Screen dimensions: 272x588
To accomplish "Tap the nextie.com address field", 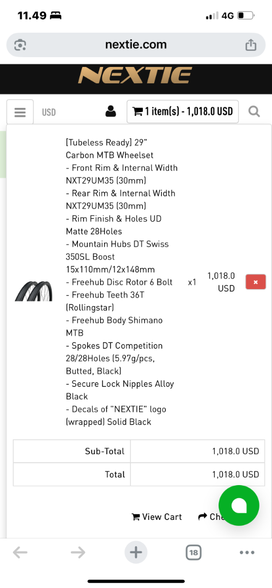I will pyautogui.click(x=136, y=45).
